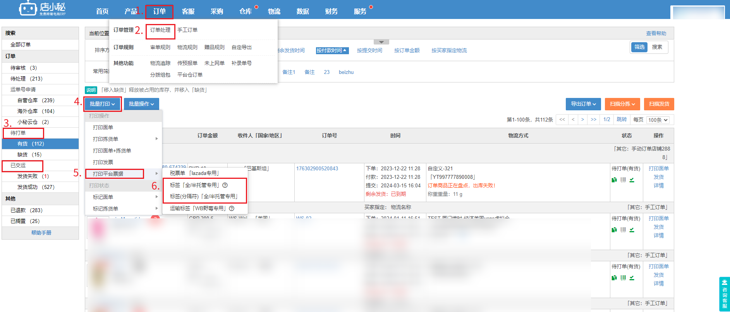730x312 pixels.
Task: Go to last page with >> button
Action: 593,120
